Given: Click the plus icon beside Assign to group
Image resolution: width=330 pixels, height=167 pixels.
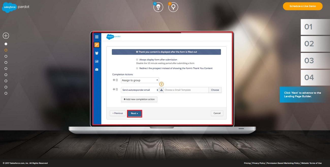Looking at the screenshot, I should [x=114, y=80].
